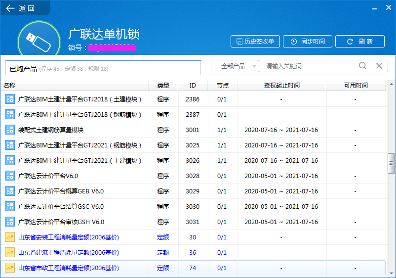The height and width of the screenshot is (278, 396).
Task: Click the 1/1 node cell of ID 3026
Action: click(222, 161)
